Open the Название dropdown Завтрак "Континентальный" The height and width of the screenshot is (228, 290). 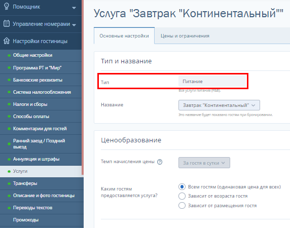(219, 105)
